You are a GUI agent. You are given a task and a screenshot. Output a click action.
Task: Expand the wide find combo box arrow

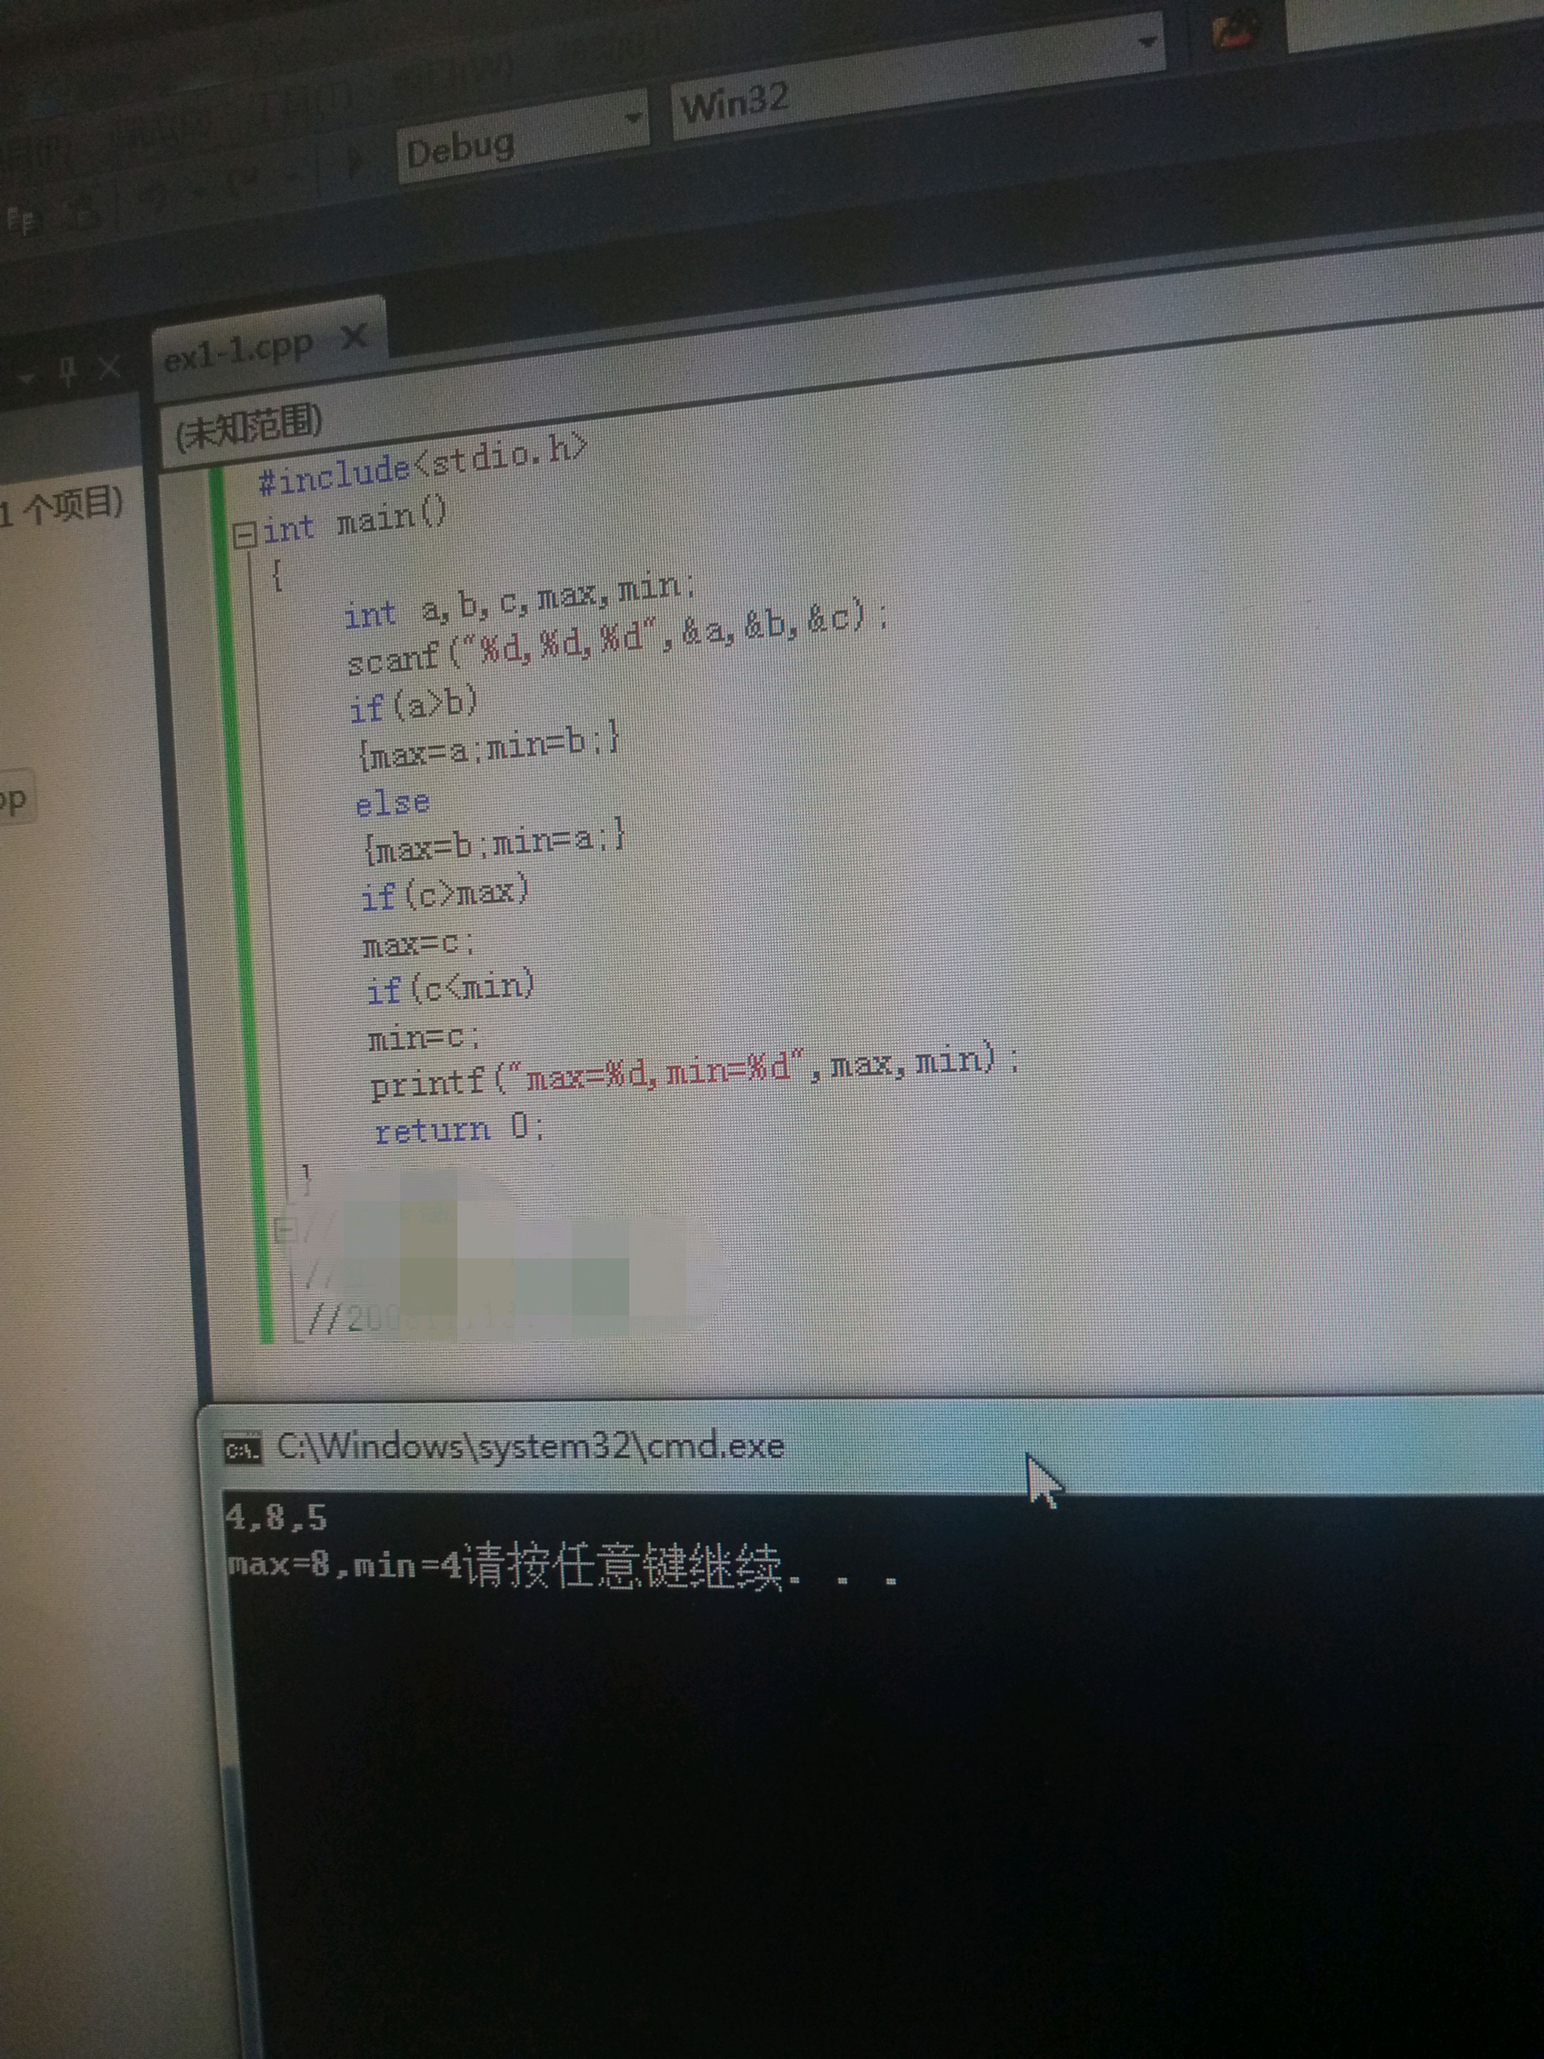pos(1146,42)
